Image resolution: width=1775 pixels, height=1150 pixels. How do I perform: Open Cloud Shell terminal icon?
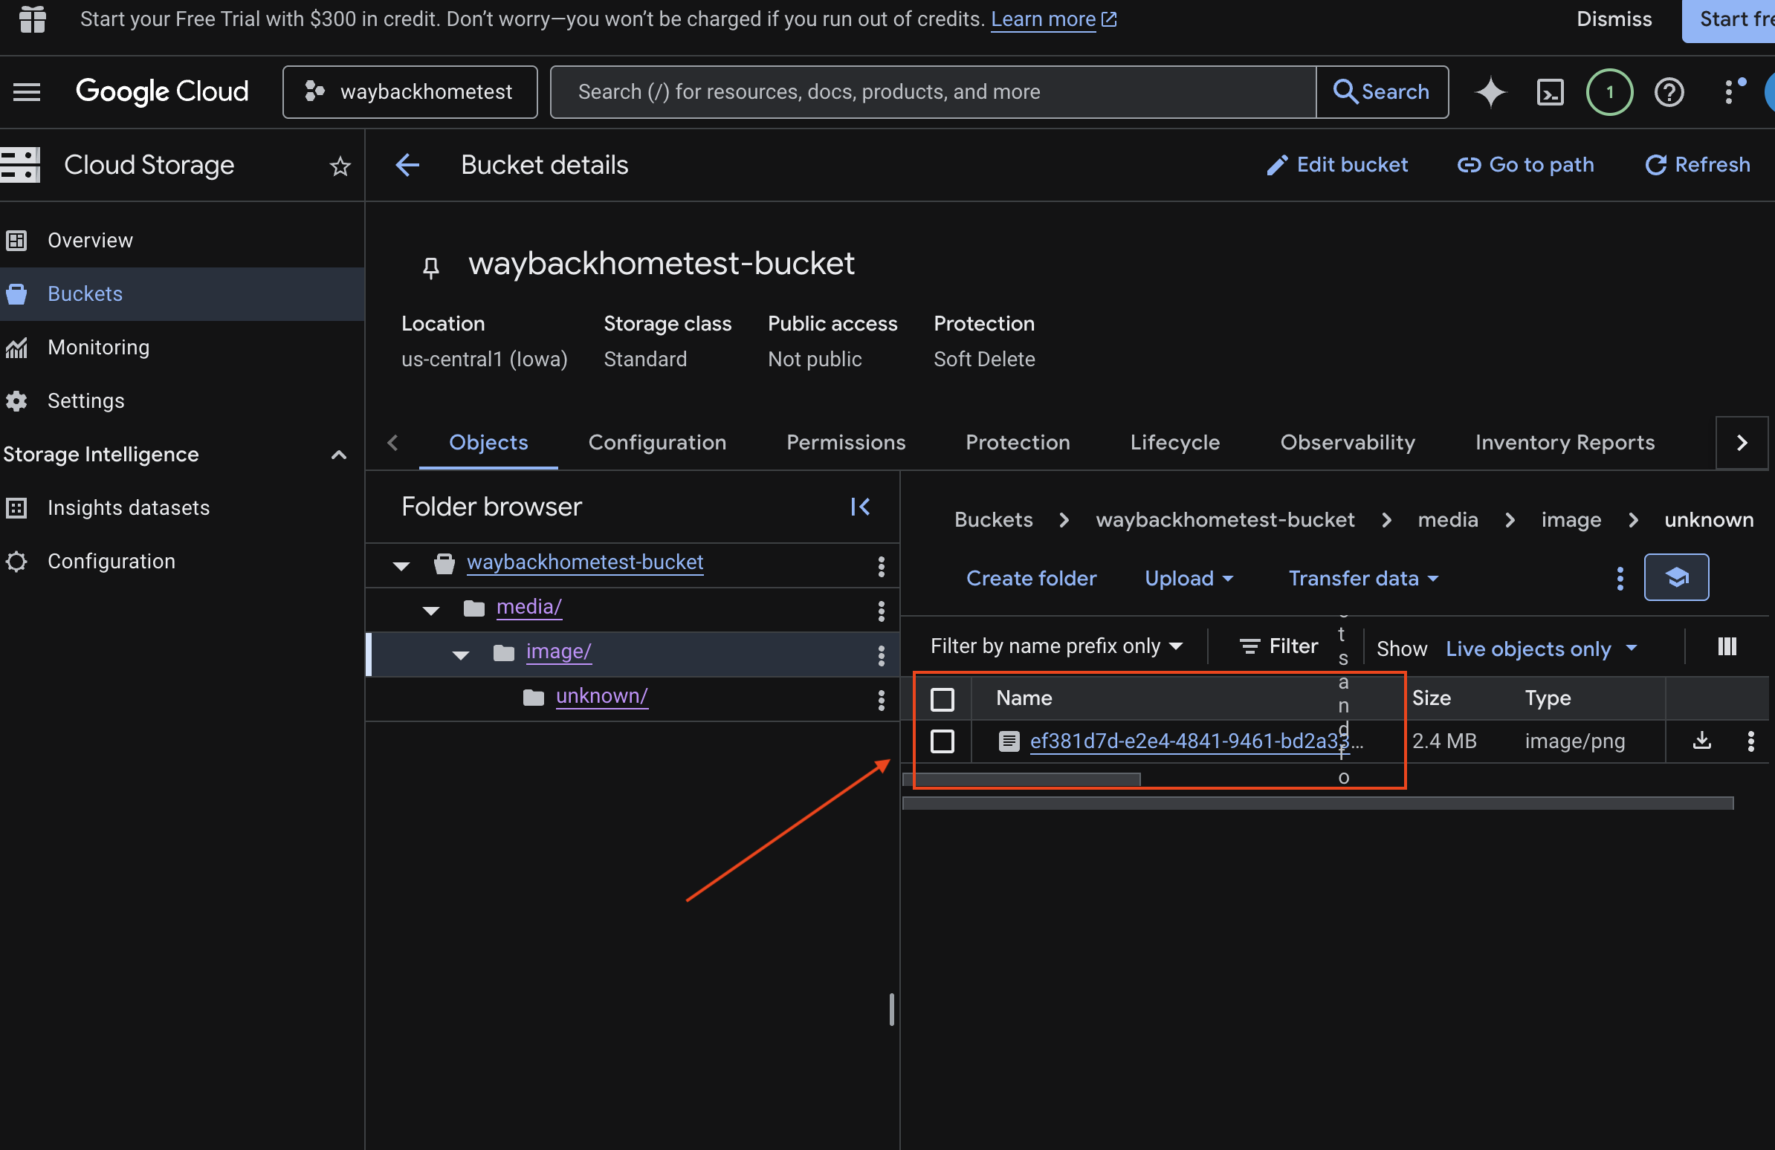[1550, 91]
